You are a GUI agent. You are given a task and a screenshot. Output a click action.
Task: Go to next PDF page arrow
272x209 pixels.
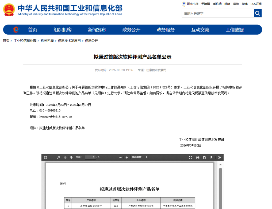[x=71, y=158]
